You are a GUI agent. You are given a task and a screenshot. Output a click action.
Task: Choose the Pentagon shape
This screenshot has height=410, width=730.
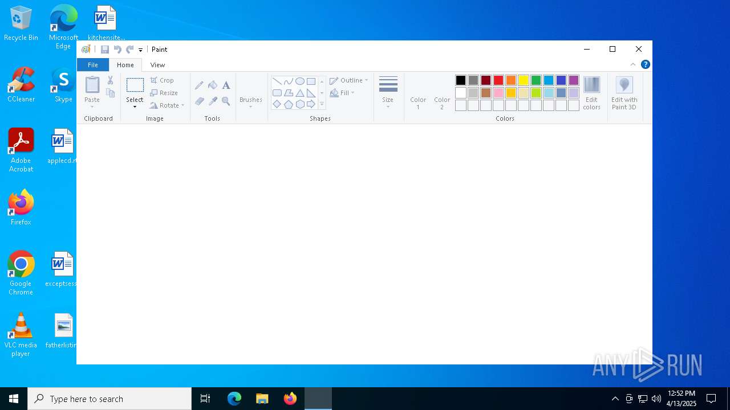pos(289,104)
